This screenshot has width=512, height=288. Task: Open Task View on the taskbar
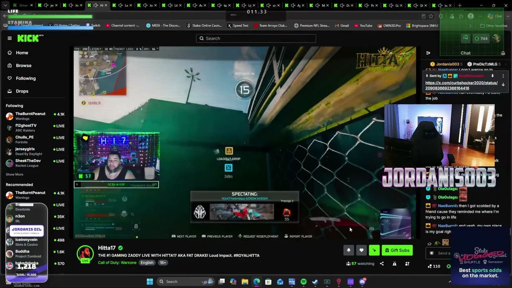point(222,282)
